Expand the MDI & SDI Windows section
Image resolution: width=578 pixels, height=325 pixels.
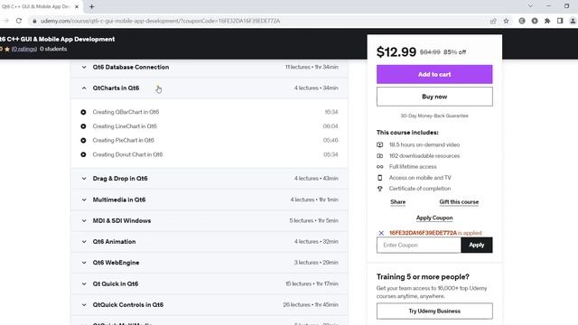pos(210,220)
